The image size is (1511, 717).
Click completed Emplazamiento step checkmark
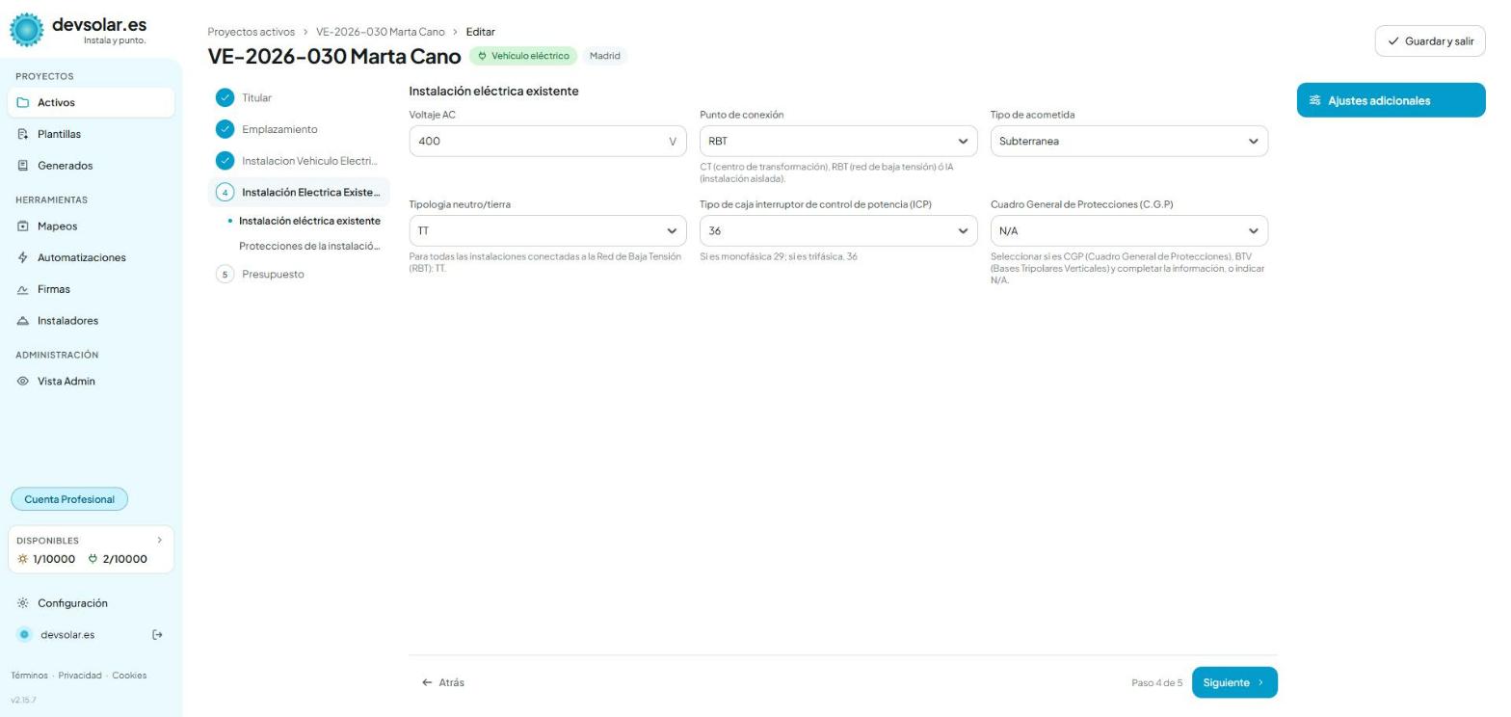coord(225,129)
